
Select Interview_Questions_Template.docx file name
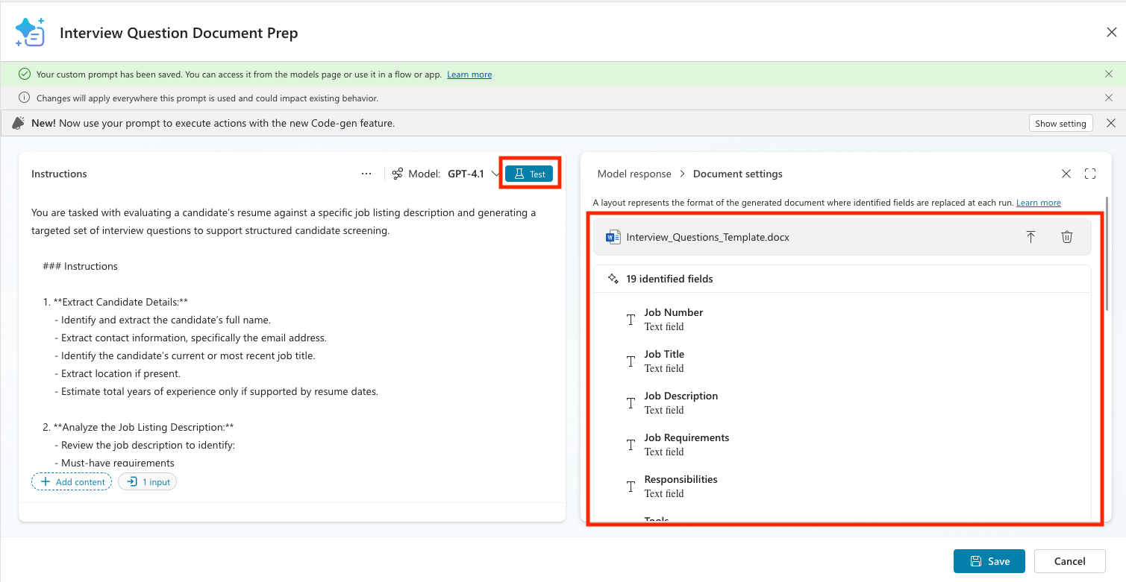[x=707, y=237]
